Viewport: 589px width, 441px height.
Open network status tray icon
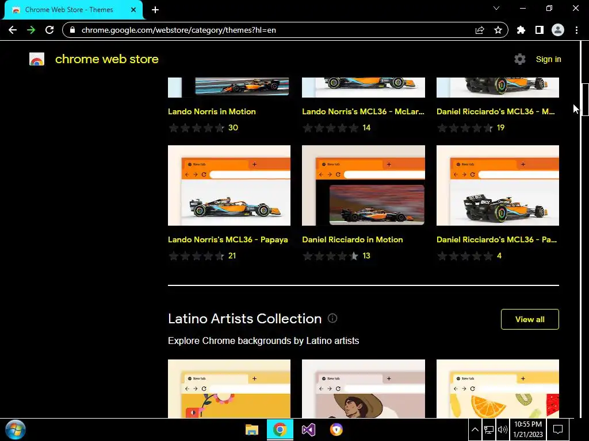(489, 430)
